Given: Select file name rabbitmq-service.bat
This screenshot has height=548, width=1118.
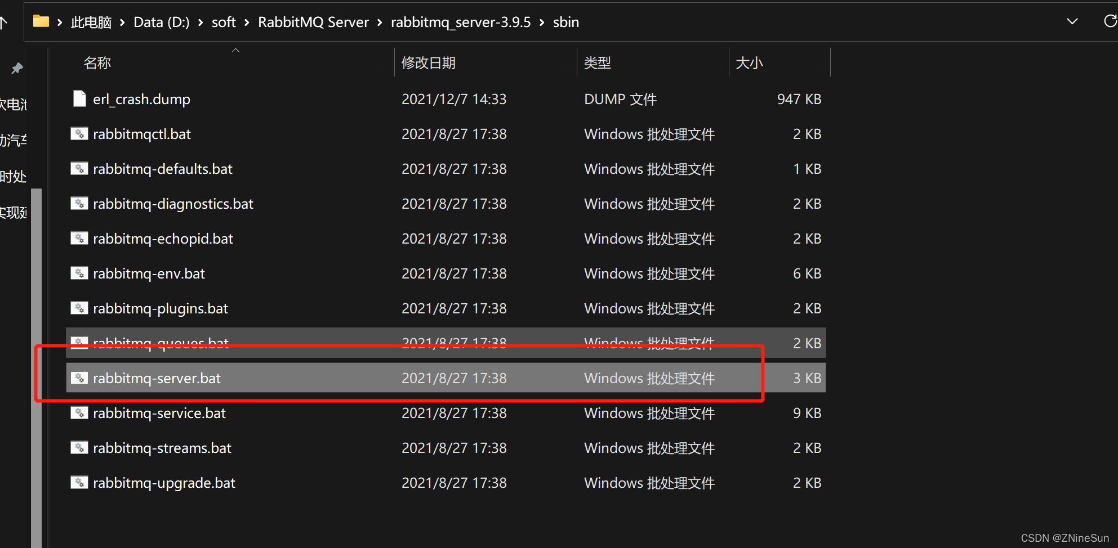Looking at the screenshot, I should (159, 413).
